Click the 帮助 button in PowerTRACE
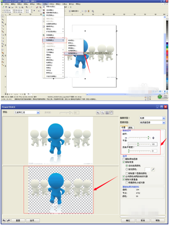This screenshot has height=225, width=169. coord(158,220)
